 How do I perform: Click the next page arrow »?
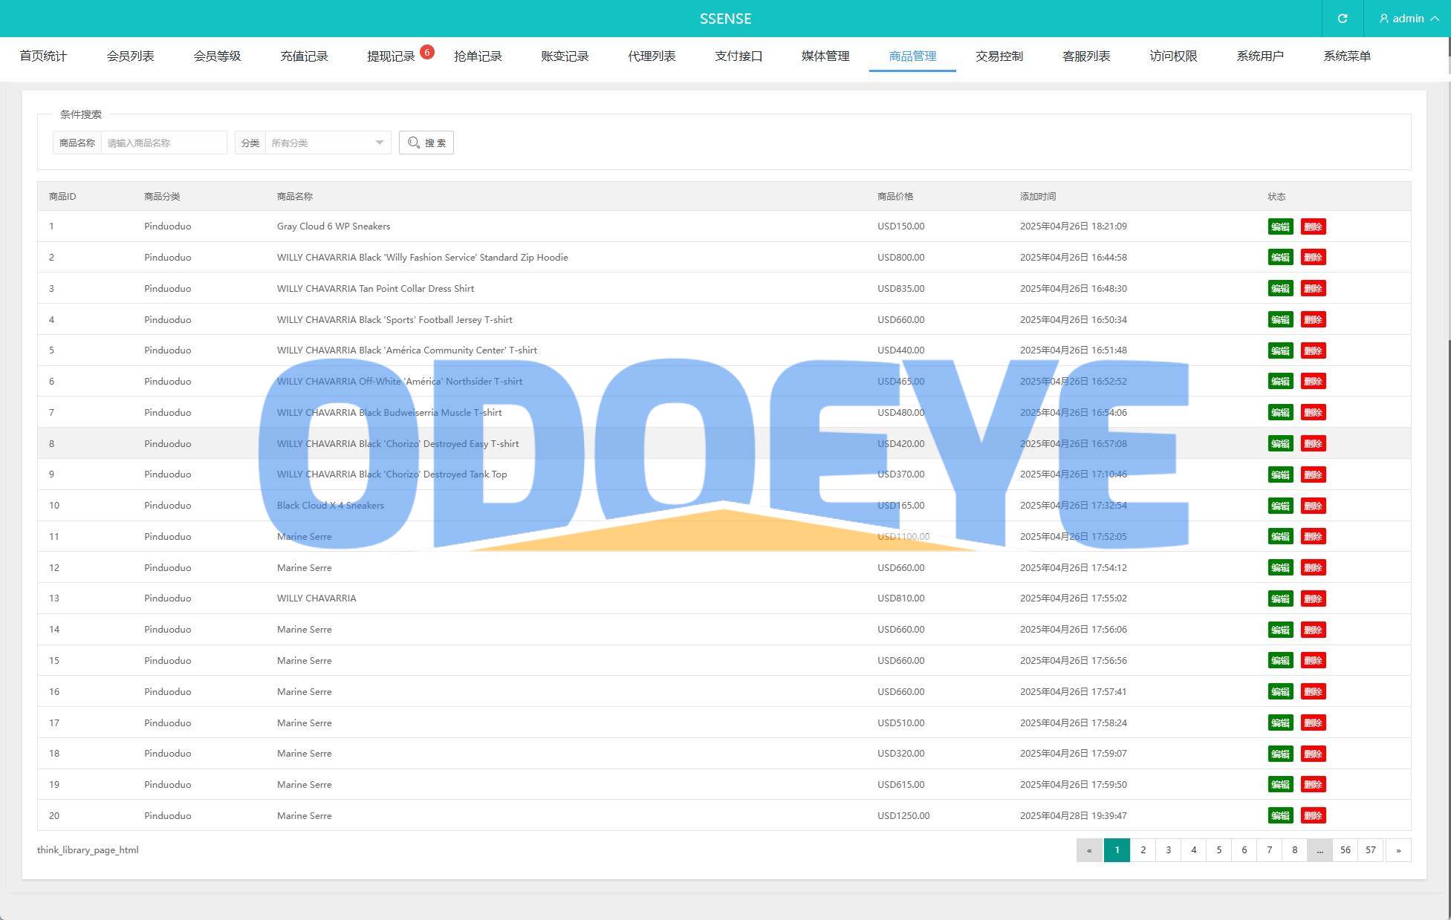[1398, 850]
